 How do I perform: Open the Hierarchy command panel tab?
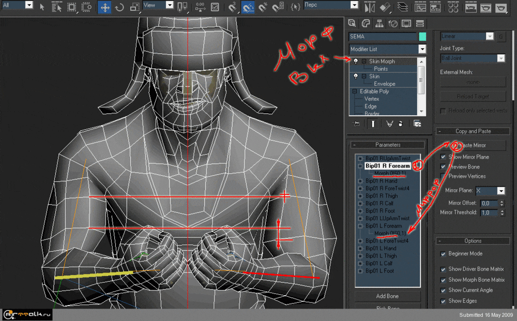point(379,23)
